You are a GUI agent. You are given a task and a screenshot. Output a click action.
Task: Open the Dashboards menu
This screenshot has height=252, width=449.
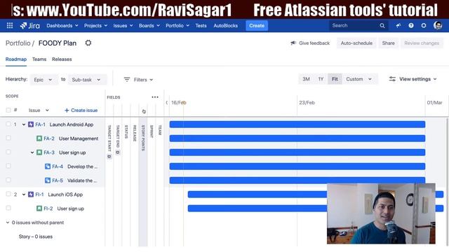click(x=62, y=26)
